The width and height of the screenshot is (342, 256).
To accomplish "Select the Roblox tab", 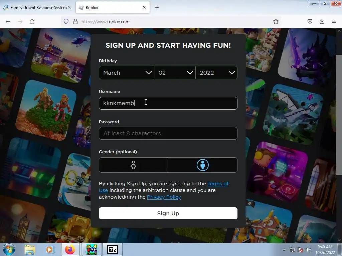I will coord(113,8).
